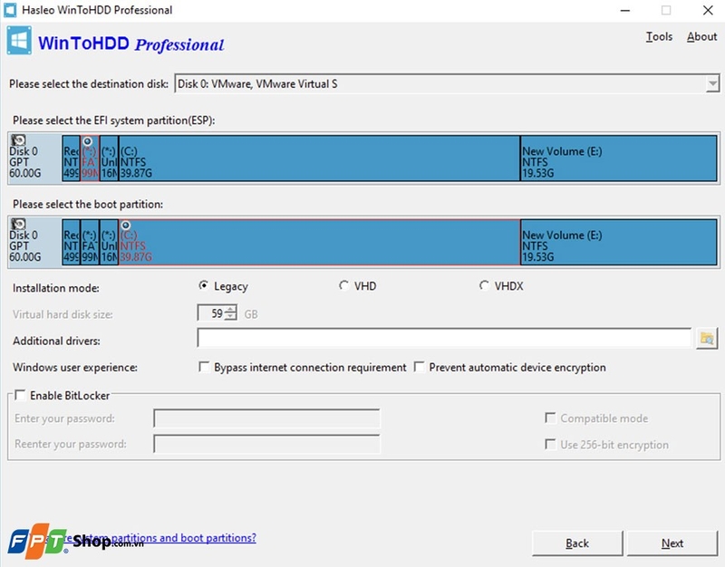Viewport: 725px width, 567px height.
Task: Click the Next button
Action: pos(672,543)
